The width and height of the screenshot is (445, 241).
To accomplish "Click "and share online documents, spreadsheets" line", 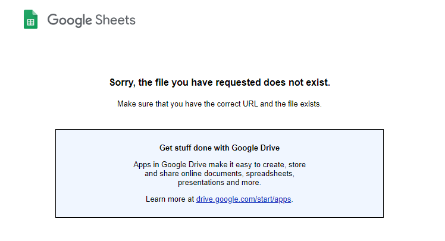I will coord(220,174).
